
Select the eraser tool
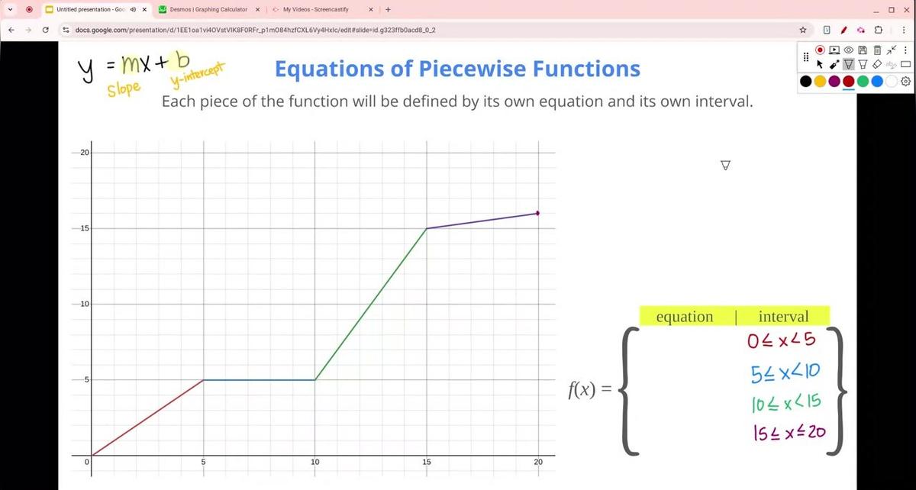tap(877, 64)
